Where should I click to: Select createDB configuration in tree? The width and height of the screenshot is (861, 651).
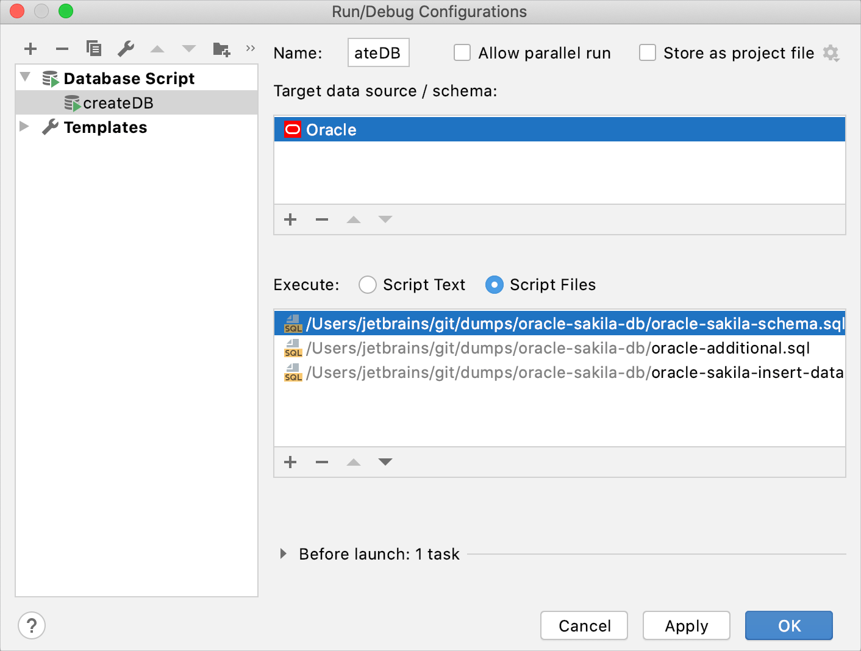click(137, 102)
